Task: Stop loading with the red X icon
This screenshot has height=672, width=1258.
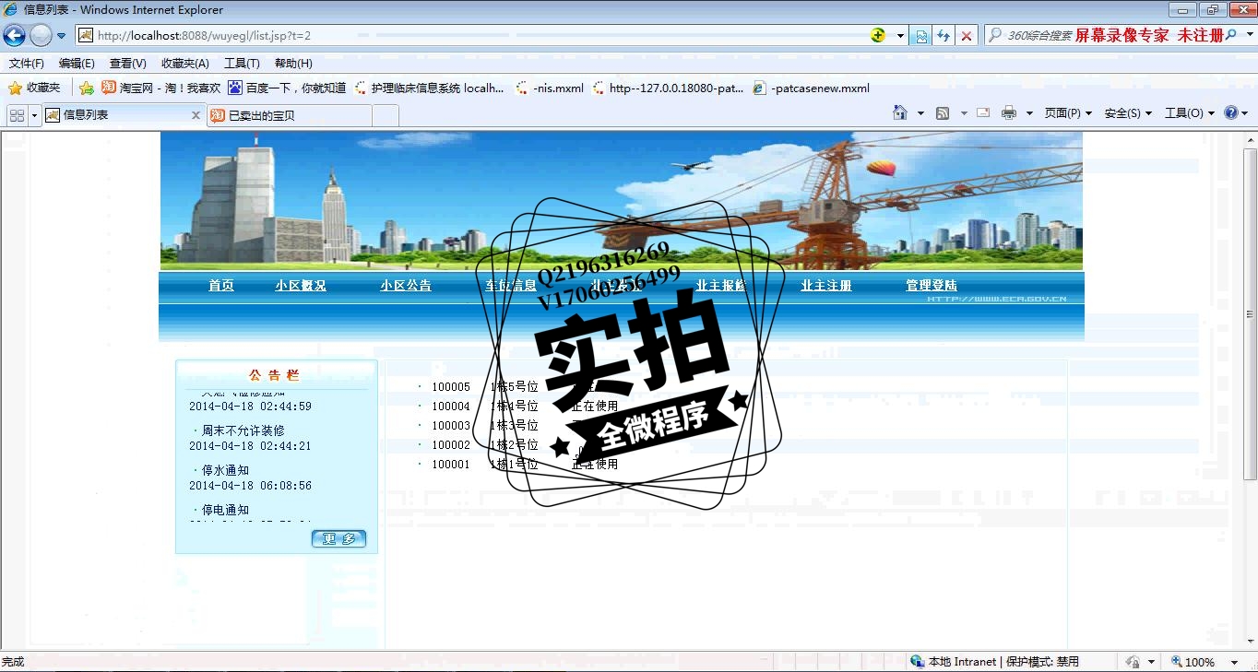Action: (966, 36)
